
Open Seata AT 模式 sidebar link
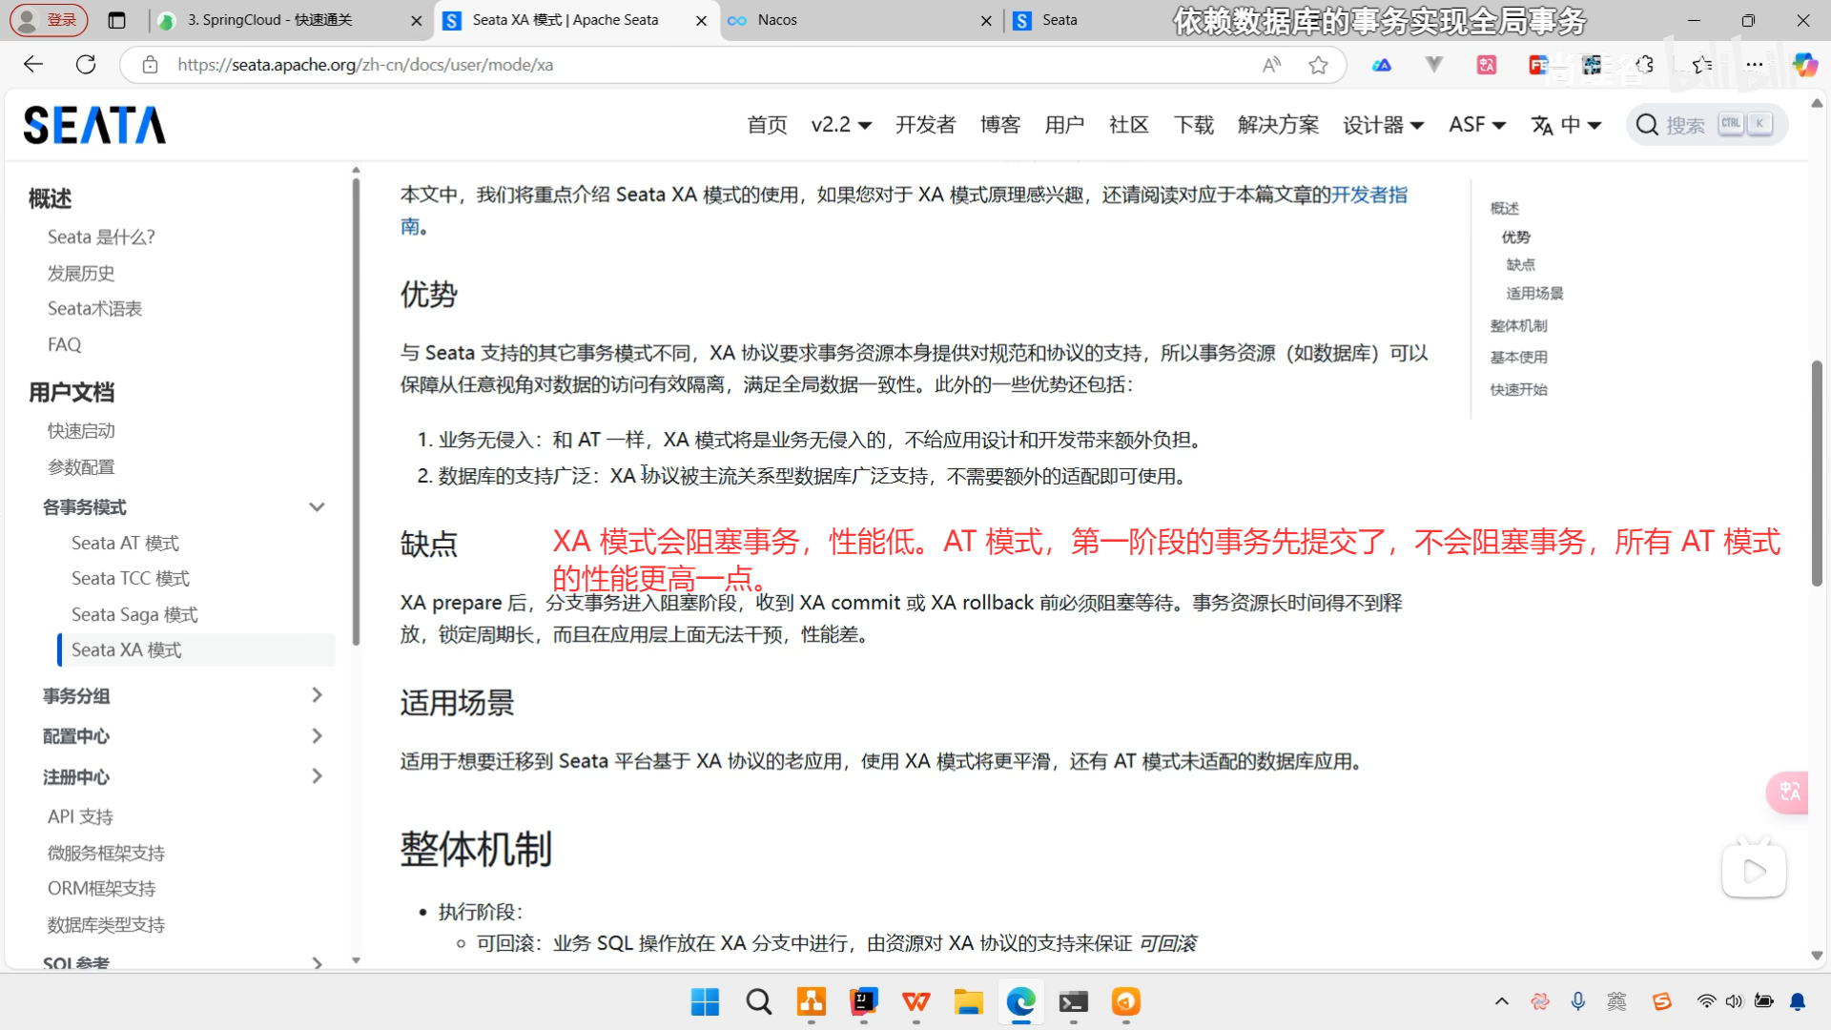pos(125,543)
